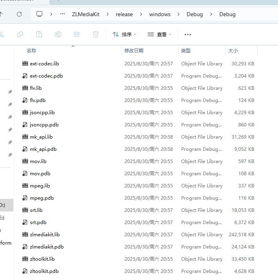Navigate to ZLMediaKit in breadcrumb

tap(85, 14)
